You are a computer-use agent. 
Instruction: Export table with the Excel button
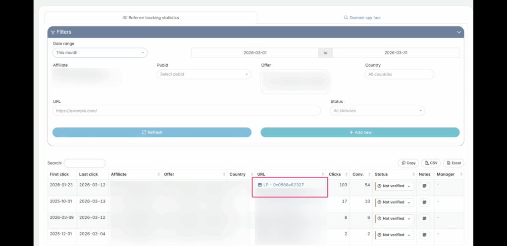click(453, 163)
